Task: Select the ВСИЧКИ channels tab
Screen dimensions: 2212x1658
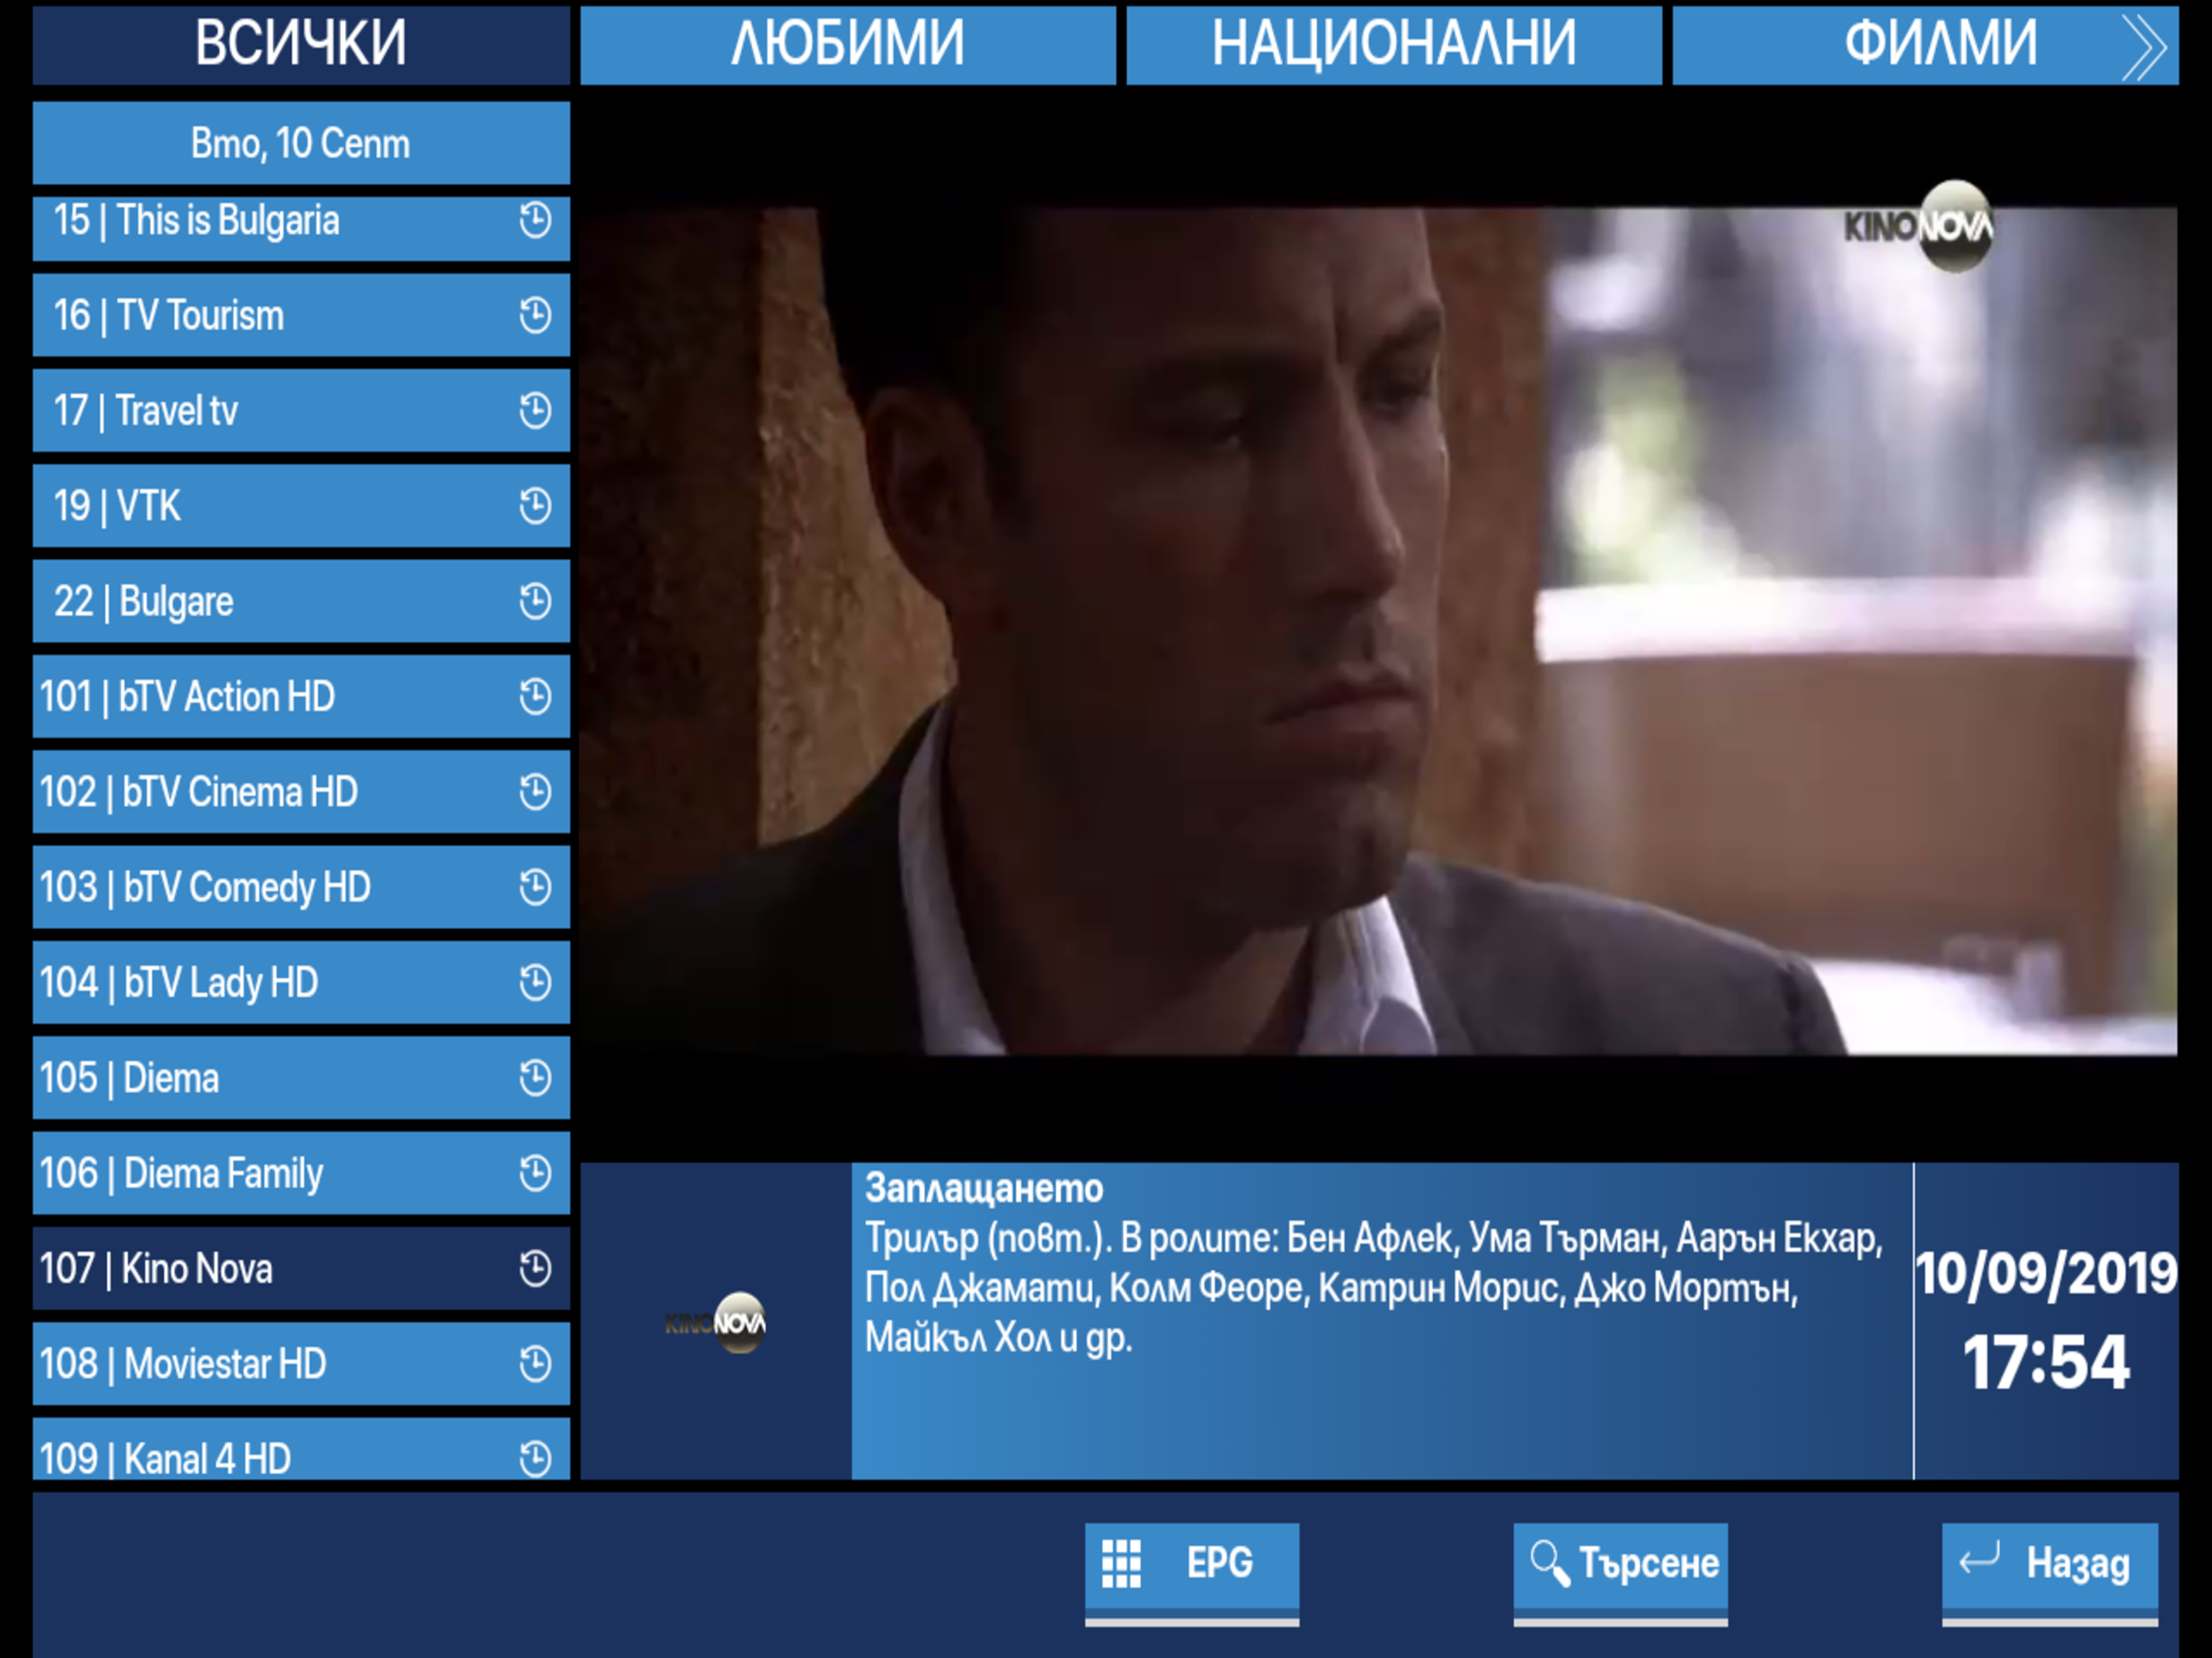Action: [x=301, y=45]
